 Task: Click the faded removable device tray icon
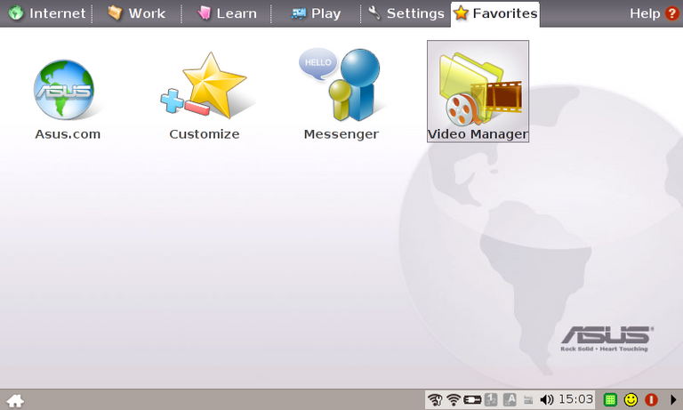click(x=528, y=400)
